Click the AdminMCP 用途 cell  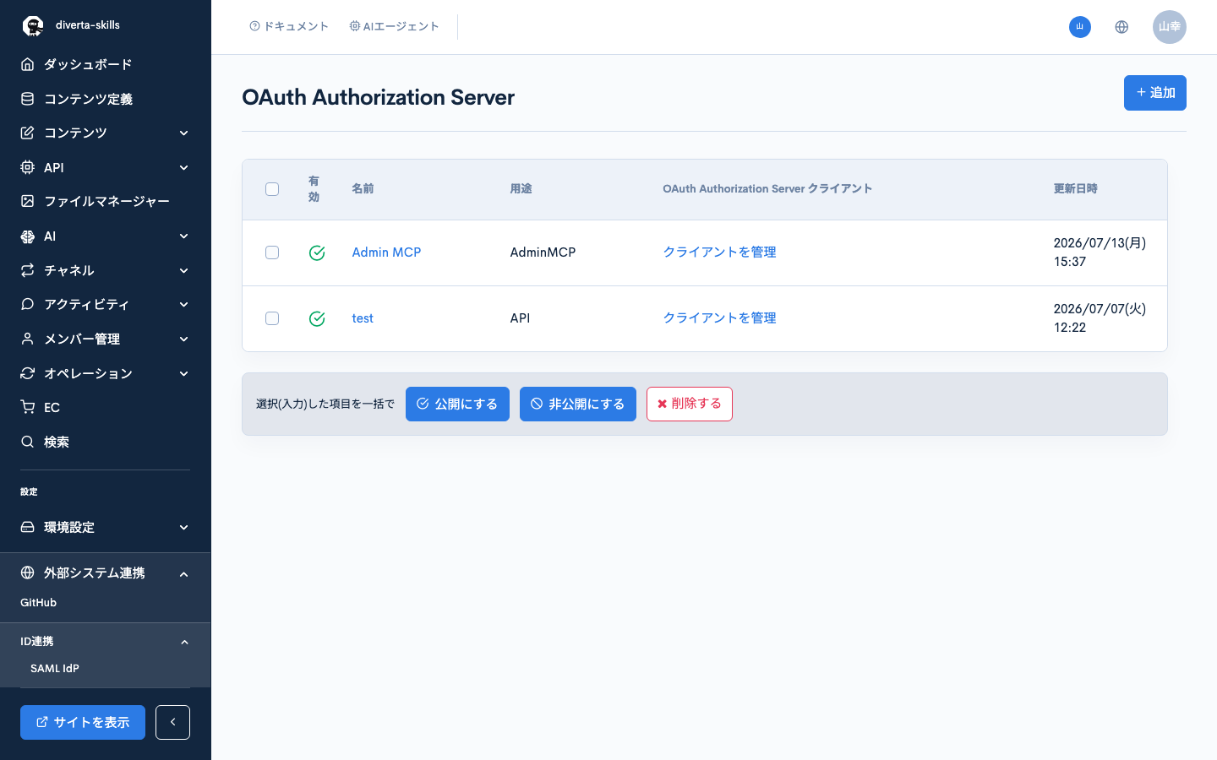(543, 252)
